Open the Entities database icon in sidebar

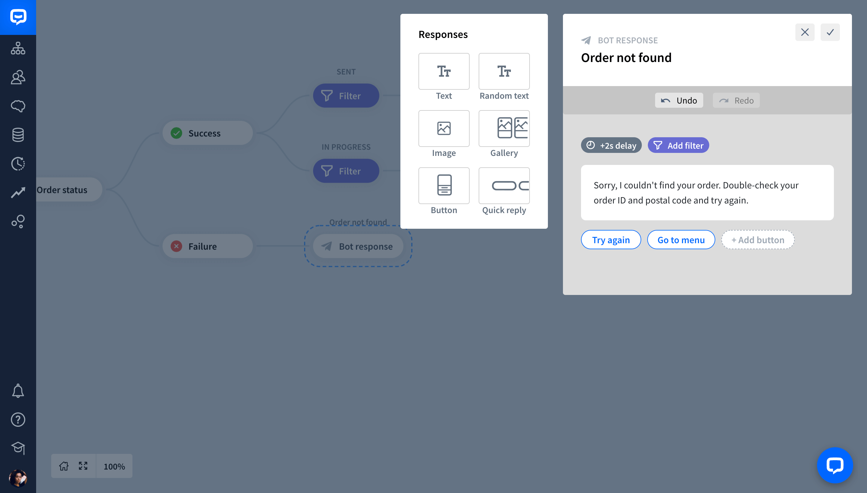tap(18, 135)
